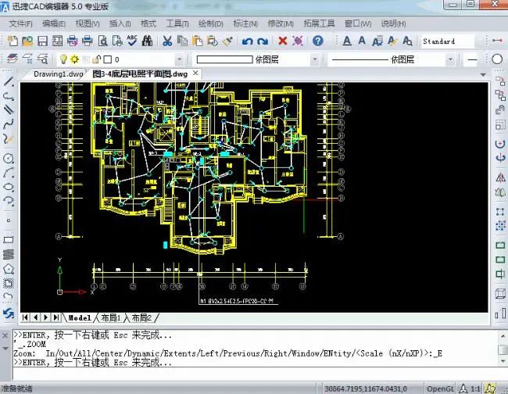508x394 pixels.
Task: Click the Paste clipboard icon
Action: click(x=197, y=41)
